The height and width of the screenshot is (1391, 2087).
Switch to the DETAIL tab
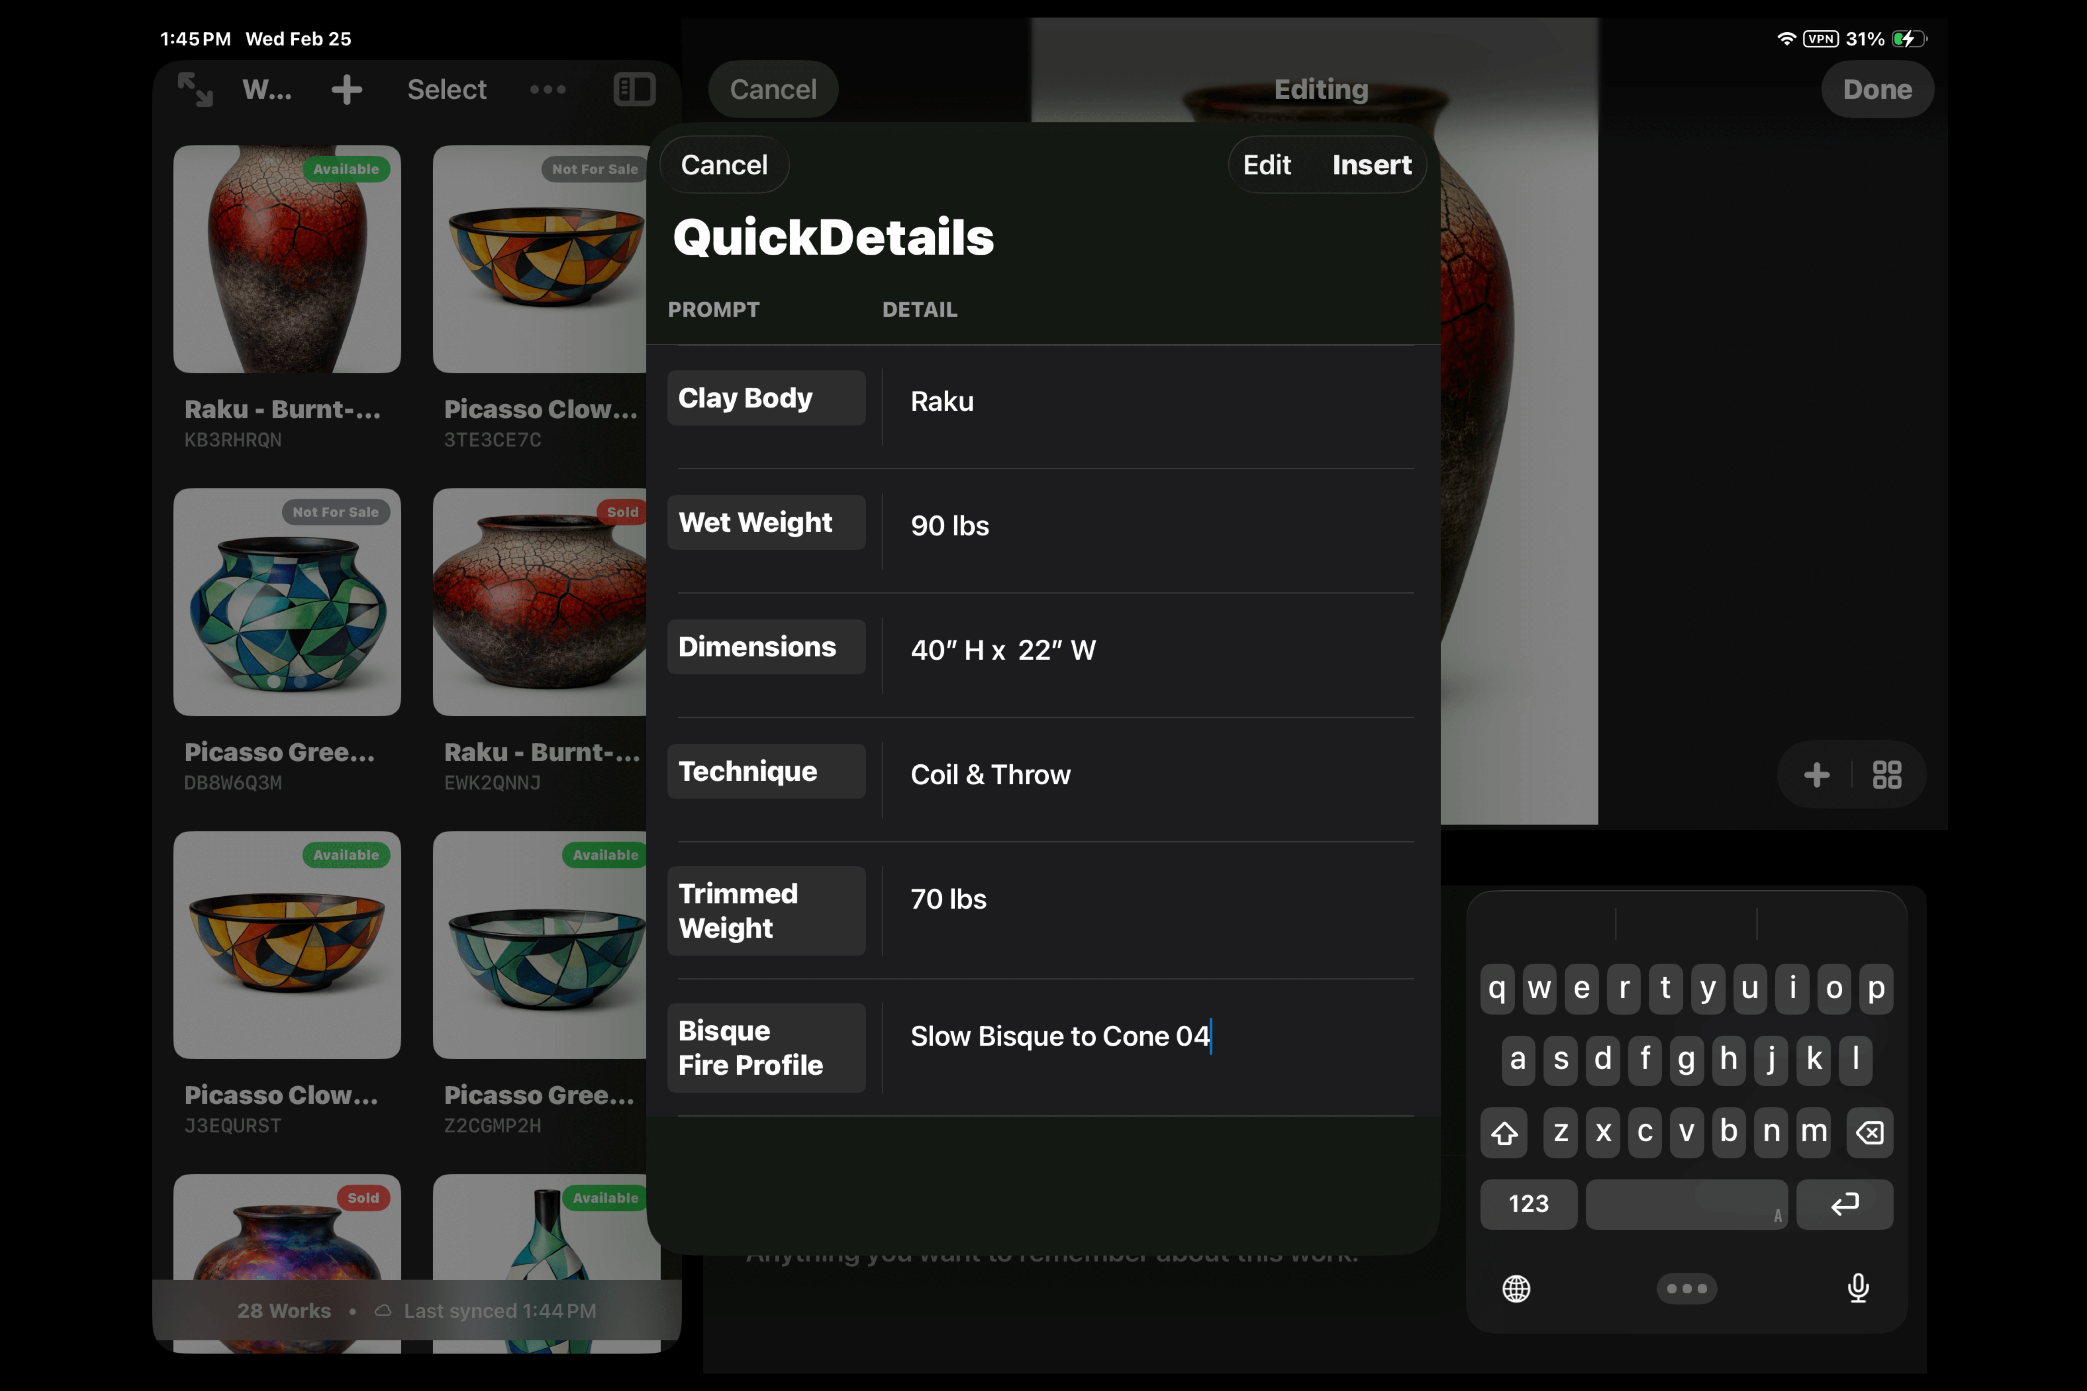click(919, 309)
